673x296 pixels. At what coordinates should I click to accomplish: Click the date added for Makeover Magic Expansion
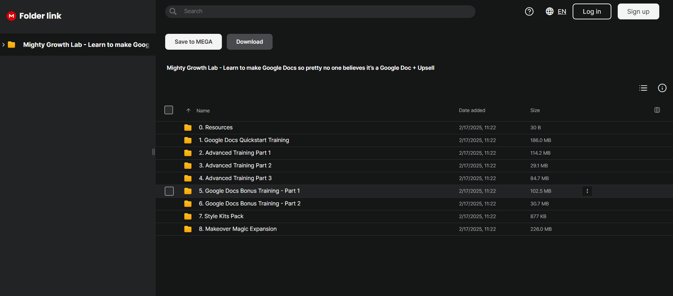[x=477, y=229]
